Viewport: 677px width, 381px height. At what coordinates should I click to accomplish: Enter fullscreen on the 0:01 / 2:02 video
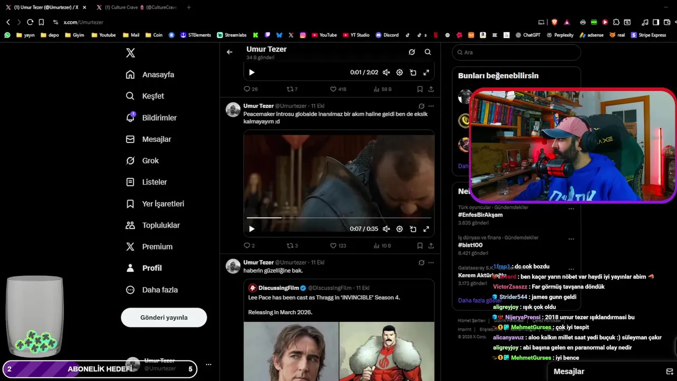coord(426,72)
